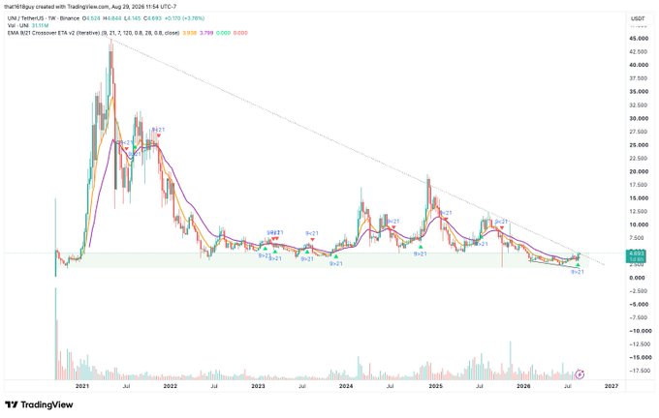Click the high value H4.844 in the legend
This screenshot has width=659, height=418.
pos(113,18)
